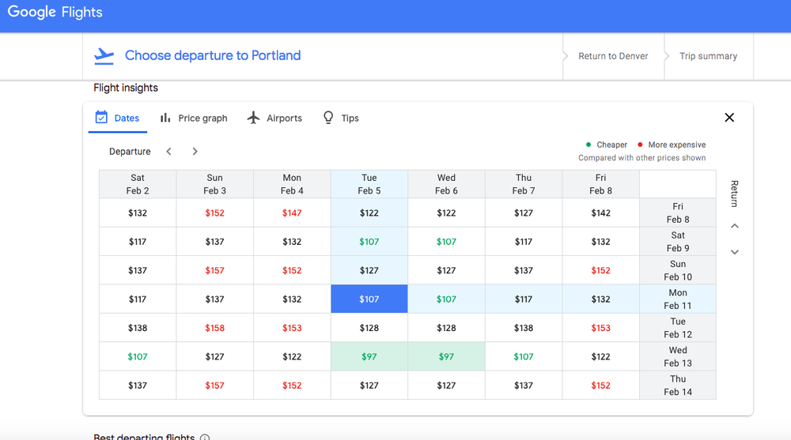Select the $97 cell for Tue Feb 5
This screenshot has width=791, height=440.
click(x=369, y=356)
